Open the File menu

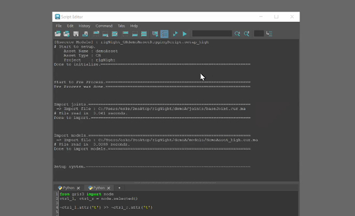(x=59, y=26)
